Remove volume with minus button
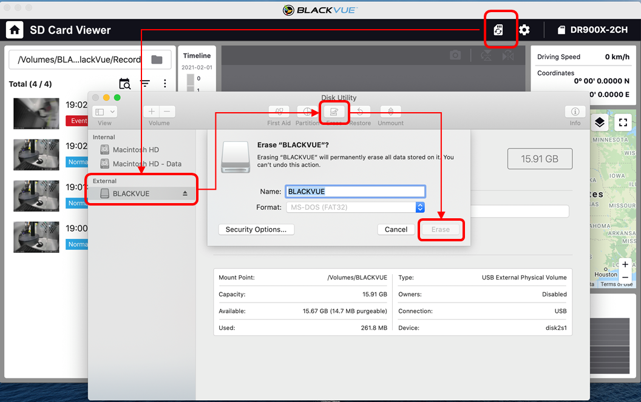Image resolution: width=641 pixels, height=402 pixels. 167,112
